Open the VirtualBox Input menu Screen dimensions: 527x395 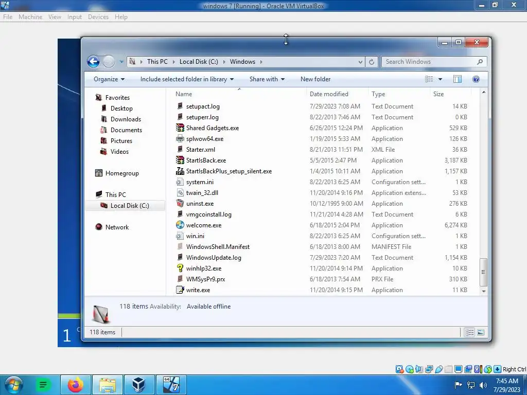pos(74,17)
